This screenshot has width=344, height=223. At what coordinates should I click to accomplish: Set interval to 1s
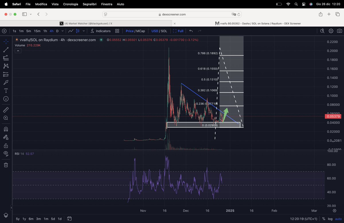pos(14,31)
